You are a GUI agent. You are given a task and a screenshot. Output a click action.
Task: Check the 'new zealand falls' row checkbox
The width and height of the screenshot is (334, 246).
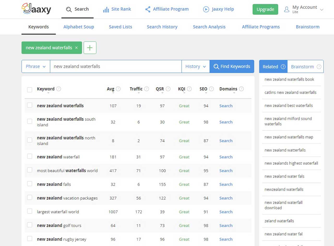pyautogui.click(x=30, y=184)
